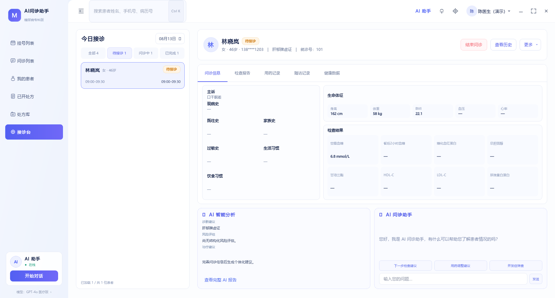Viewport: 555px width, 298px height.
Task: Open 处方库 in the sidebar
Action: click(x=34, y=114)
